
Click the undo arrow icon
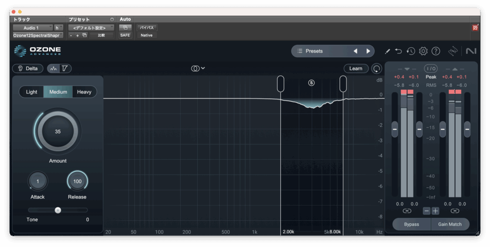[399, 51]
